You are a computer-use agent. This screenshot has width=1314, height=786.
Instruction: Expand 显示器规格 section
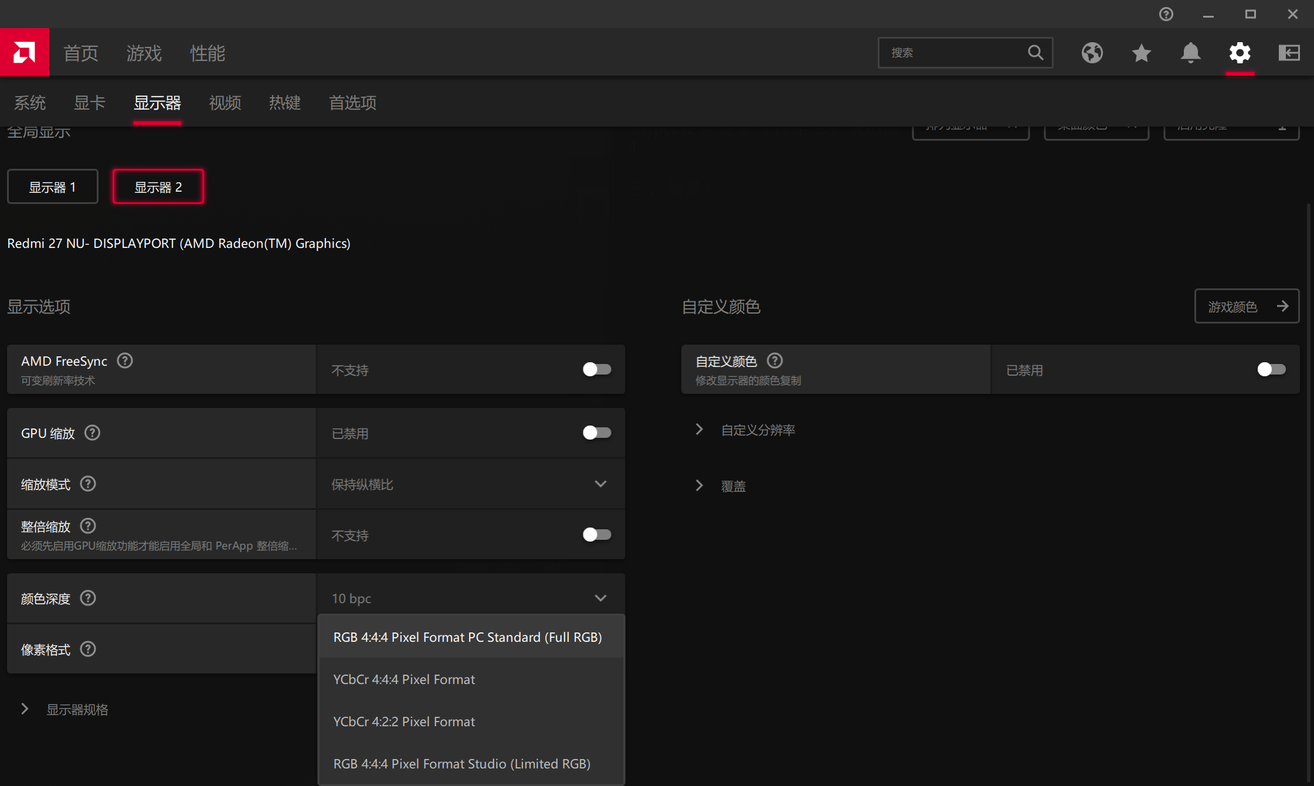64,709
